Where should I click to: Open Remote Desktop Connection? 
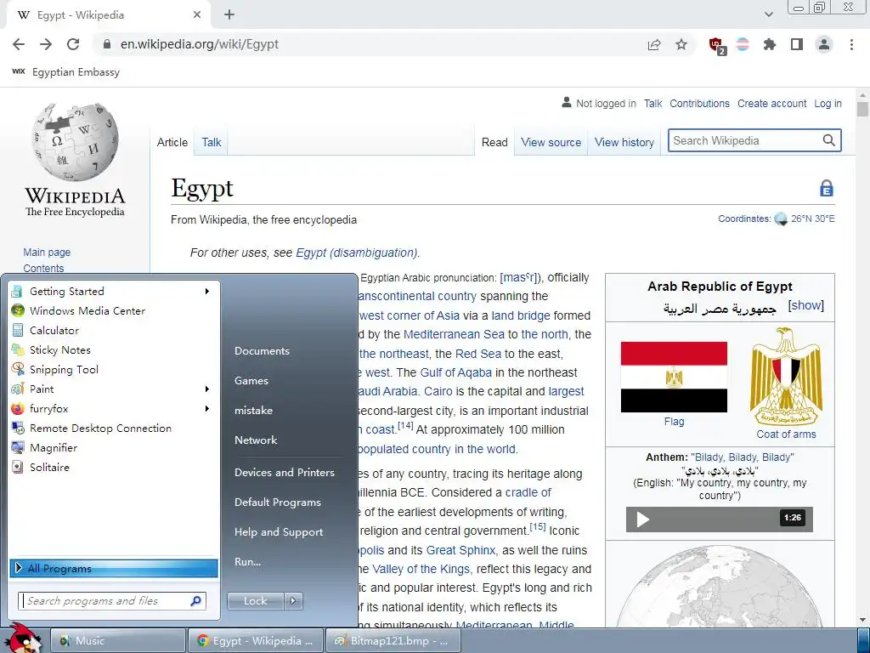(x=114, y=429)
